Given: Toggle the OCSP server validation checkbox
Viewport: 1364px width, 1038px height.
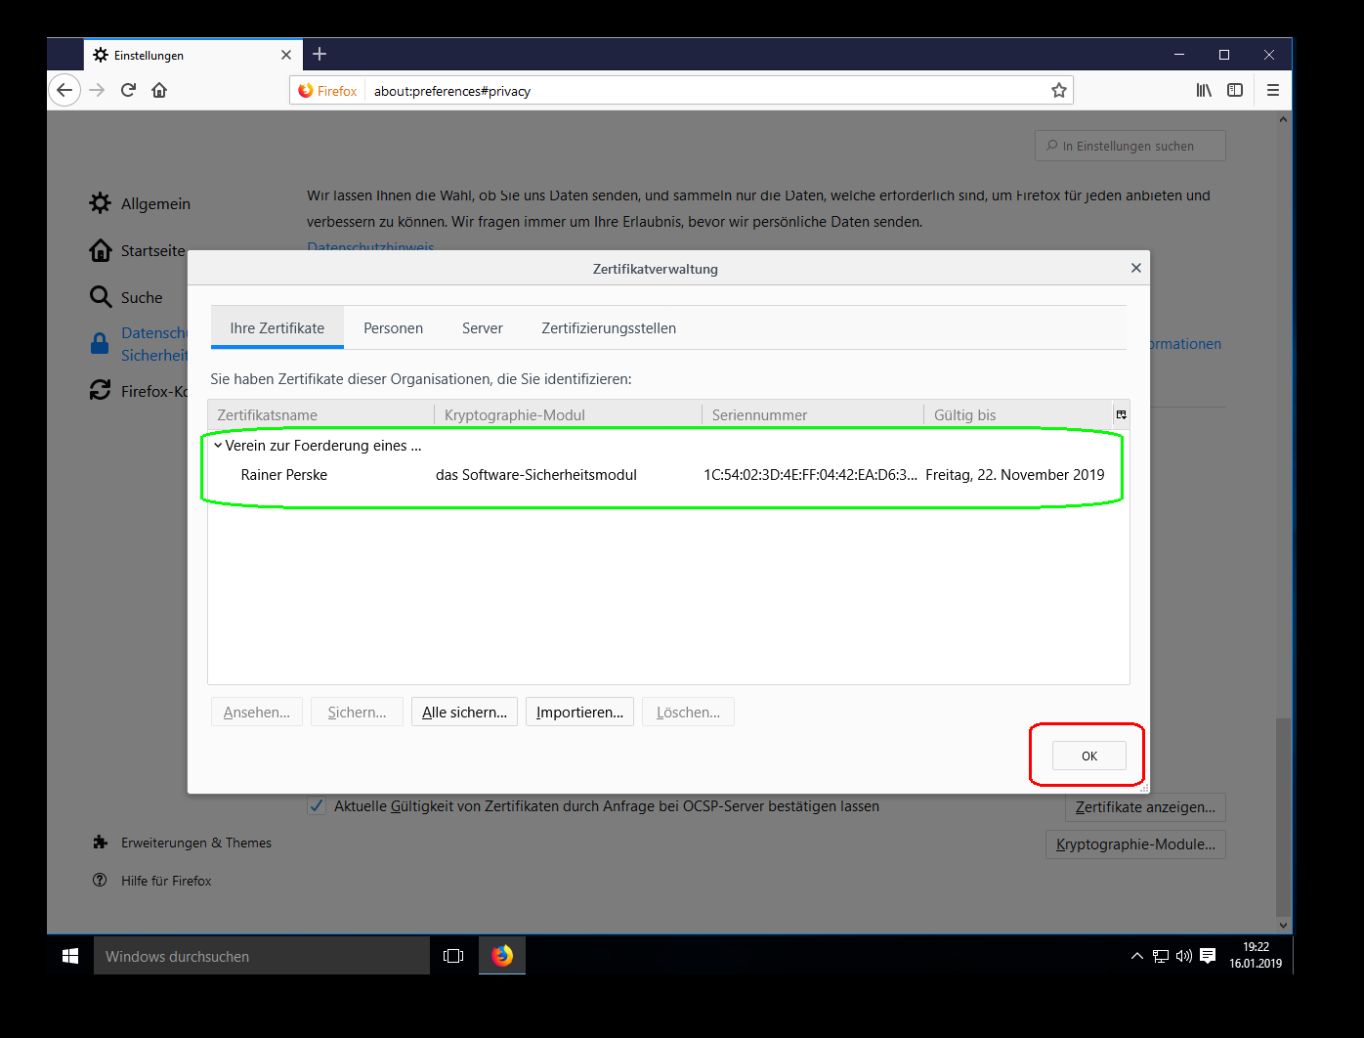Looking at the screenshot, I should pos(317,806).
